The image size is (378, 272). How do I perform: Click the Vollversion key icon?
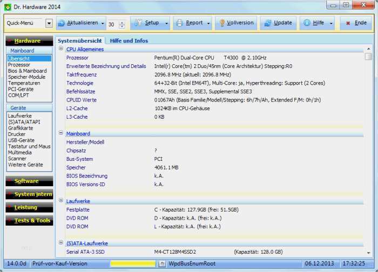pyautogui.click(x=221, y=23)
